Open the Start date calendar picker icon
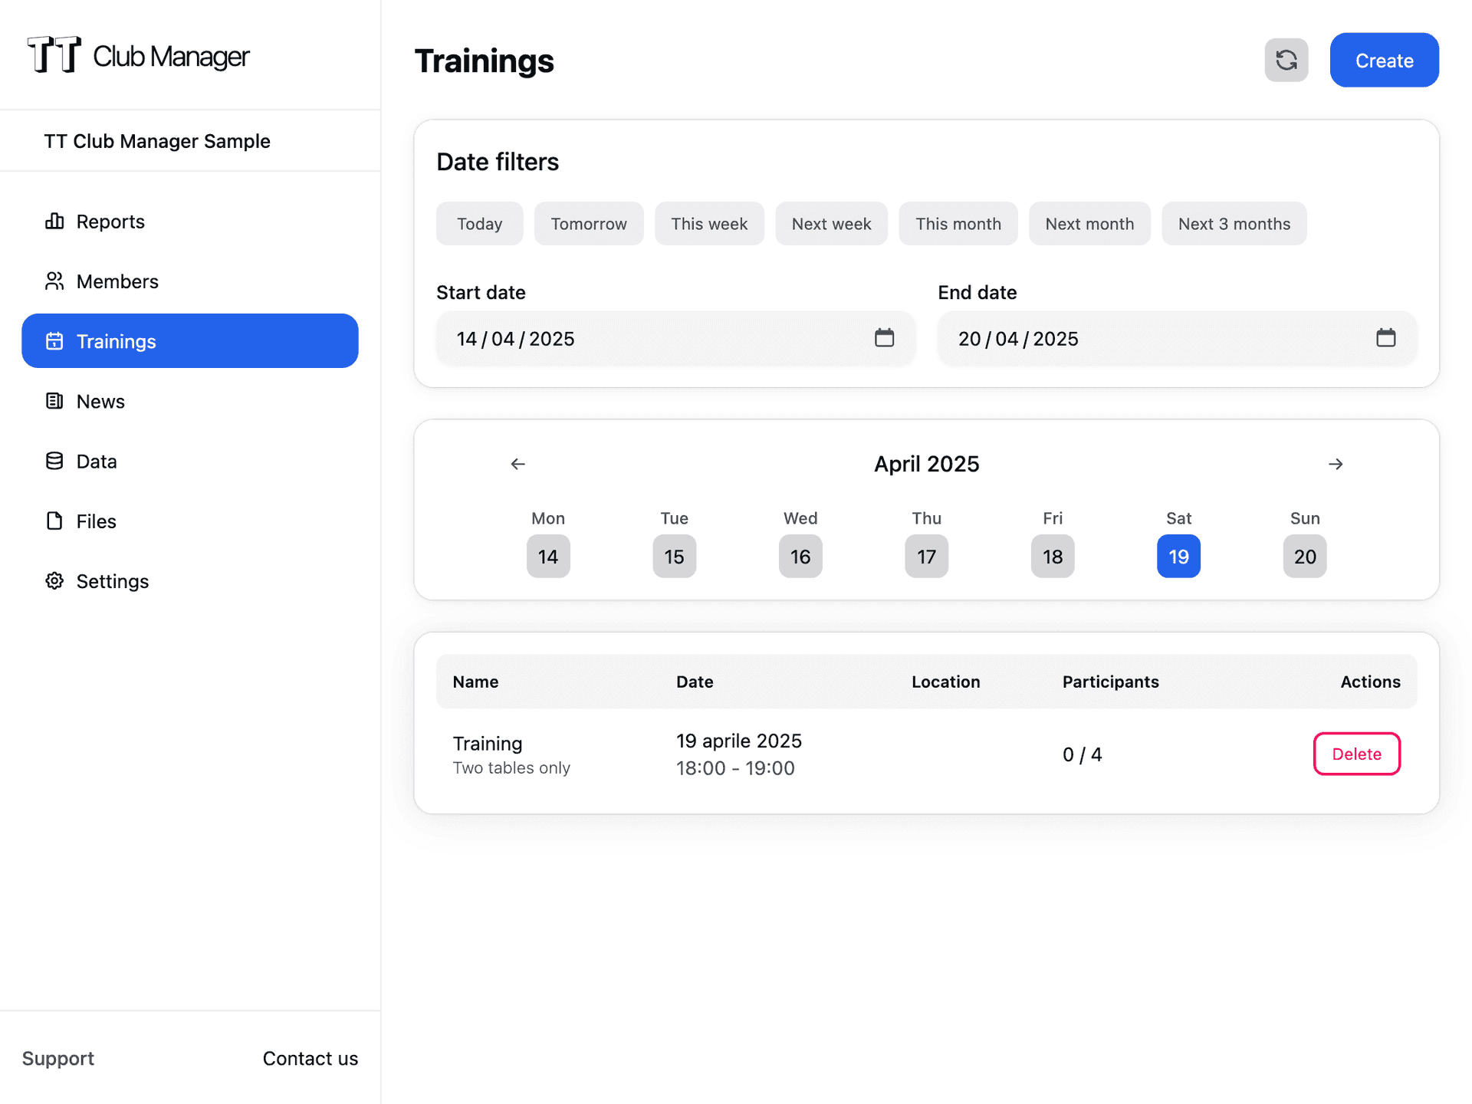Image resolution: width=1472 pixels, height=1104 pixels. pos(884,338)
